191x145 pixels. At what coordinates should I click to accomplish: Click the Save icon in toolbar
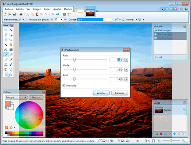tap(14, 14)
